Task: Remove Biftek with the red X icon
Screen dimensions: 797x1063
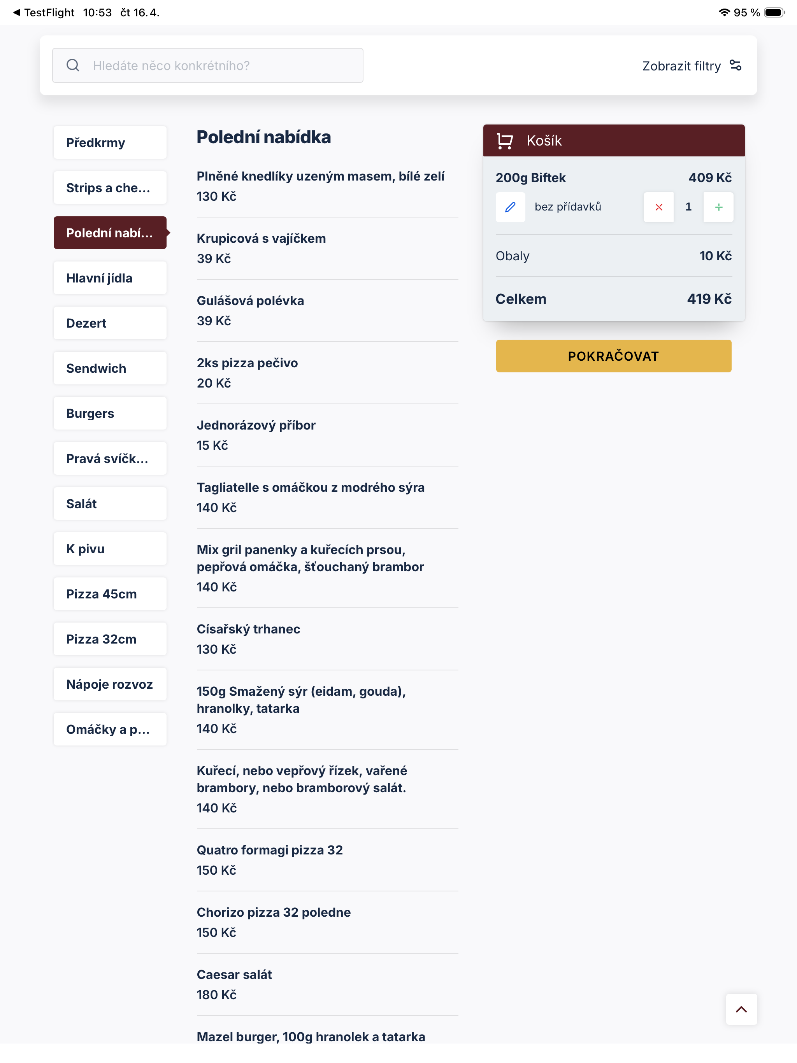Action: [658, 207]
